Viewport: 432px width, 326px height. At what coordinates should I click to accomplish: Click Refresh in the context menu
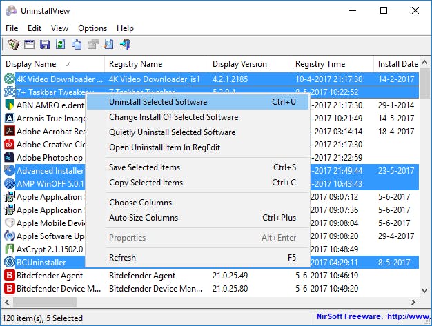tap(122, 258)
